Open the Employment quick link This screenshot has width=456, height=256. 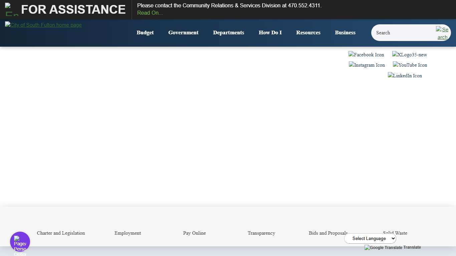click(128, 233)
